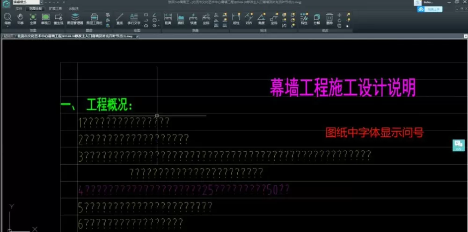The image size is (468, 232).
Task: Click the user avatar in the title bar
Action: coord(417,3)
